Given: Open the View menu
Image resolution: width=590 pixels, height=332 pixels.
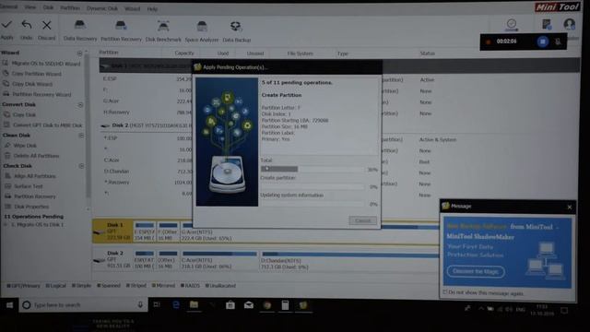Looking at the screenshot, I should click(x=30, y=7).
